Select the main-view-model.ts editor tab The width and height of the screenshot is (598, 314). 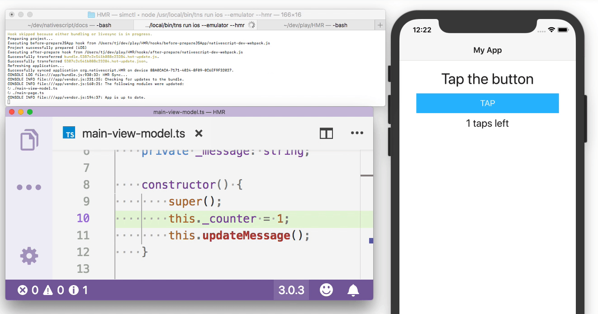click(x=133, y=133)
